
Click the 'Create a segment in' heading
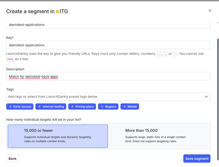coord(30,11)
